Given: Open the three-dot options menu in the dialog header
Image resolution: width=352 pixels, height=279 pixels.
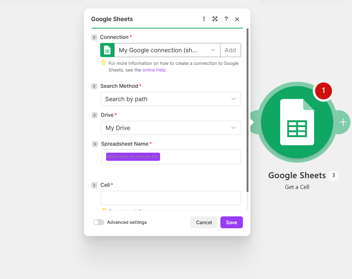Looking at the screenshot, I should (x=204, y=19).
